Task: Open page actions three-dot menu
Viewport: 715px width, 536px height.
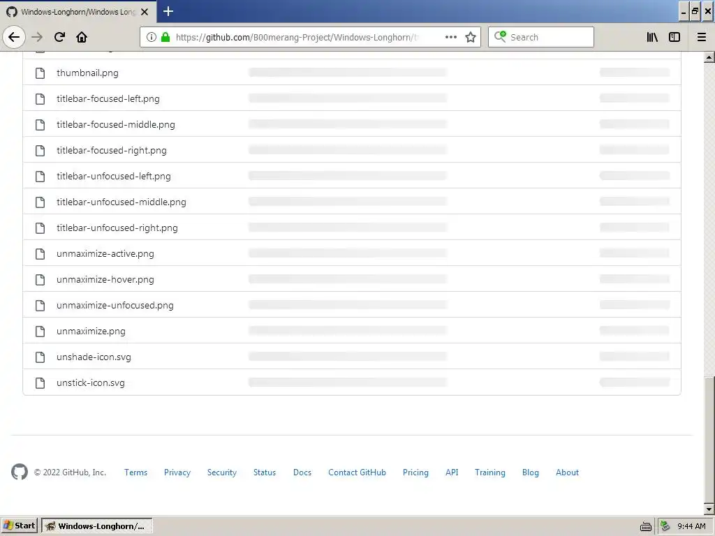Action: point(451,37)
